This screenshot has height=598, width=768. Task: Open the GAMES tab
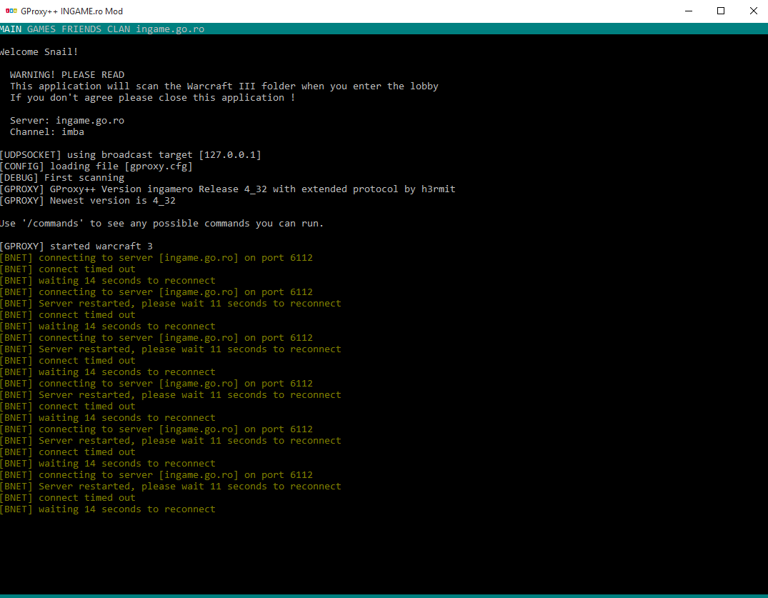(41, 29)
